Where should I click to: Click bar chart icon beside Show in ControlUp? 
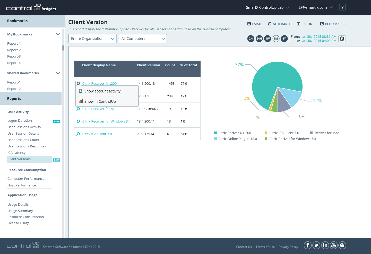coord(81,101)
